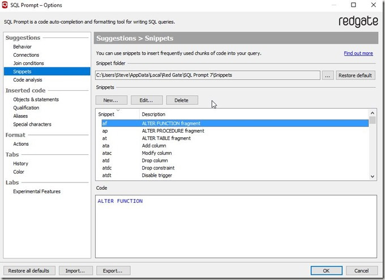Click the Import... button
Screen dimensions: 385x280
76,271
